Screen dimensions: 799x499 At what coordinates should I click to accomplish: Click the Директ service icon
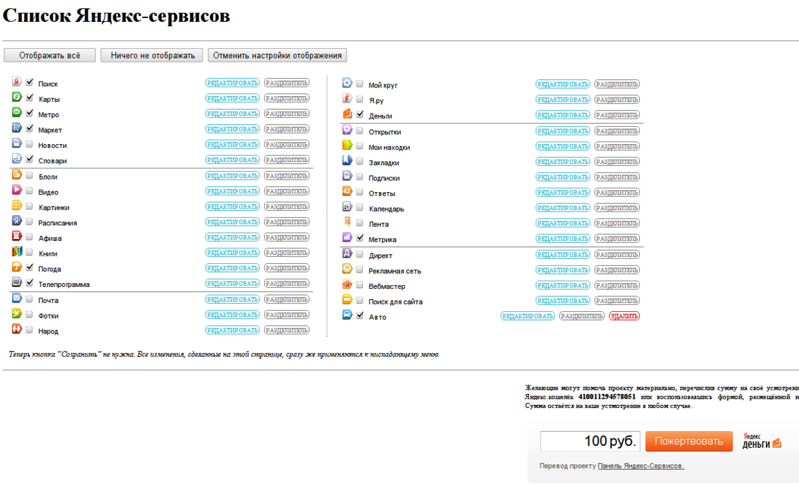coord(347,253)
